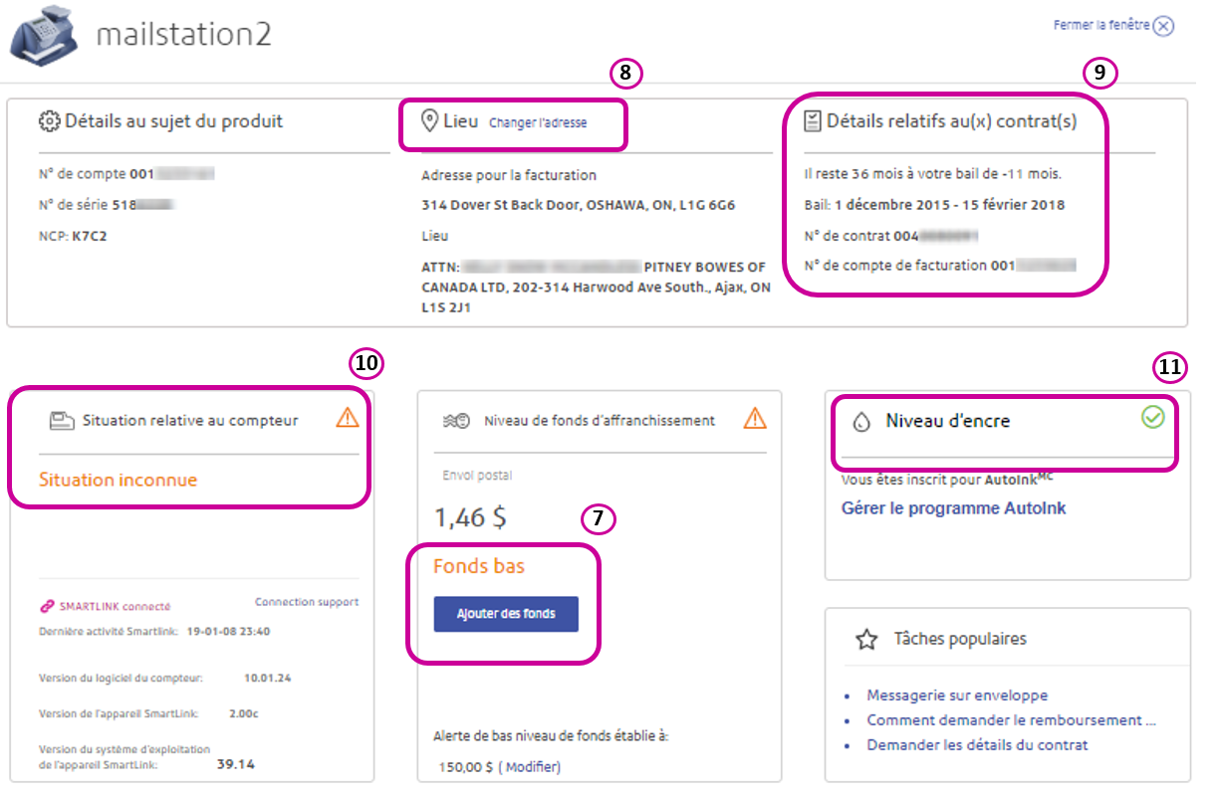
Task: Click the N° de série line
Action: (107, 206)
